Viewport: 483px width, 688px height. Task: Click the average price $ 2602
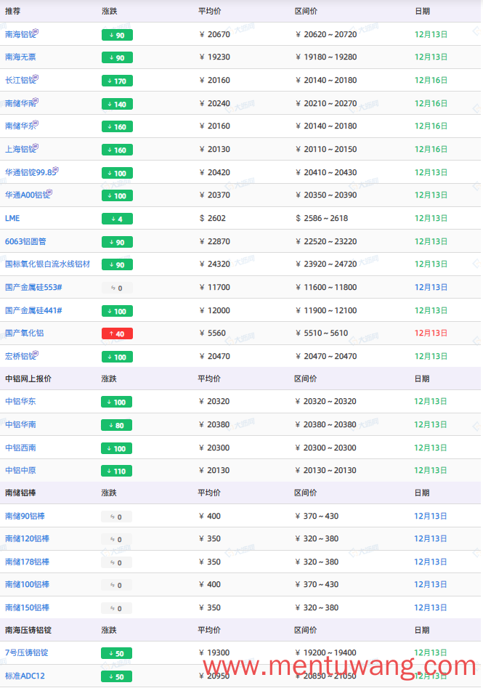click(213, 218)
